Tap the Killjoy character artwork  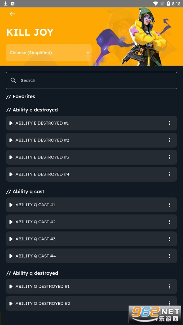[x=143, y=37]
